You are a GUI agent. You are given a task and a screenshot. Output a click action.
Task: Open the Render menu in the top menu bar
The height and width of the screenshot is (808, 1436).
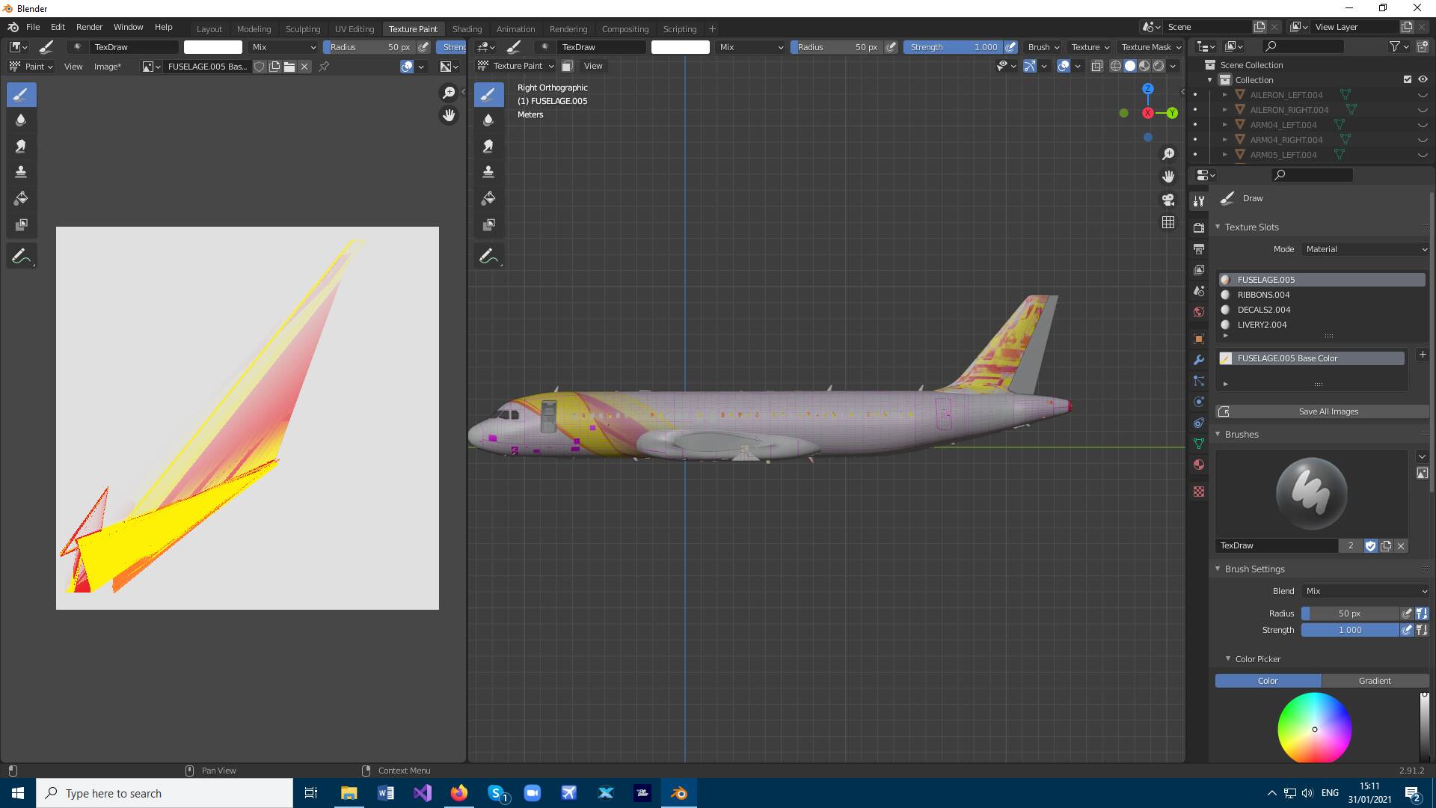pyautogui.click(x=89, y=27)
